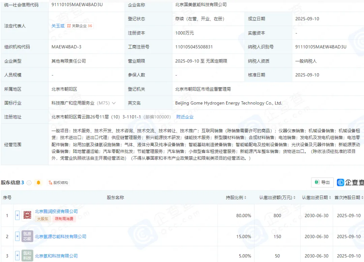Export shareholder table with 导出 button
This screenshot has height=262, width=364.
pyautogui.click(x=322, y=182)
